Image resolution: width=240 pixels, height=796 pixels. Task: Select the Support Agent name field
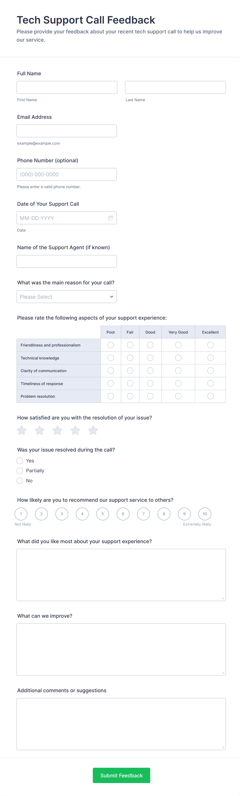(x=67, y=261)
